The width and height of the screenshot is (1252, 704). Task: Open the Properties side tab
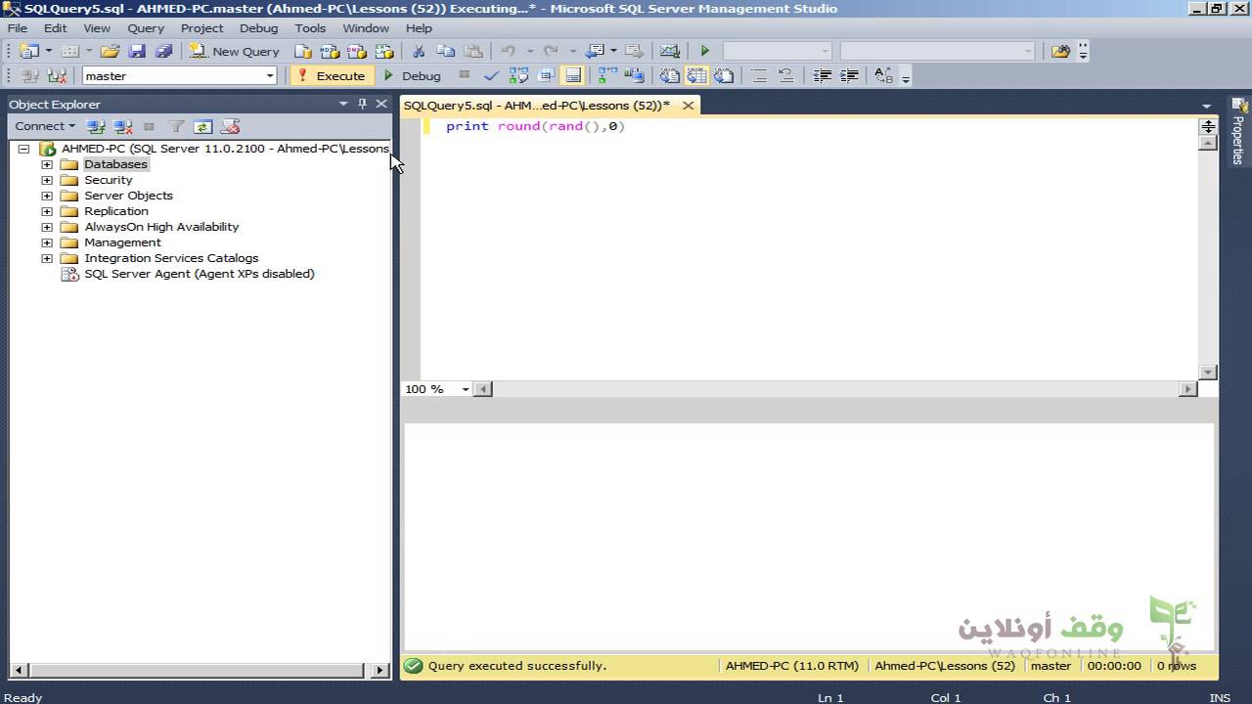[x=1238, y=129]
